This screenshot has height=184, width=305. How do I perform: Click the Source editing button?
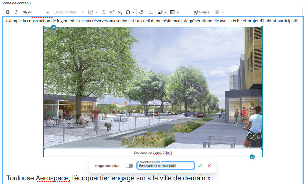(201, 12)
